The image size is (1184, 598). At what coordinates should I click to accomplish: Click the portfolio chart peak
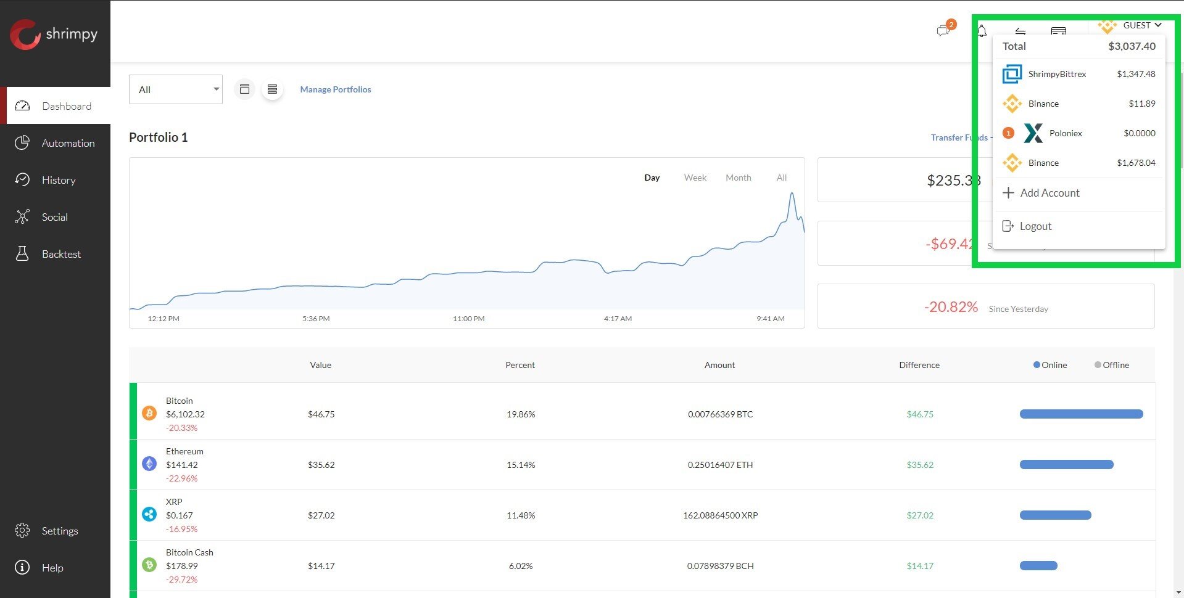(792, 194)
